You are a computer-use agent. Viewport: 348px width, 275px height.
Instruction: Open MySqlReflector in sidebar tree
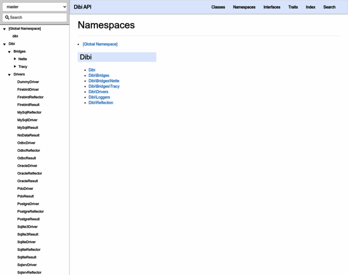pos(29,112)
